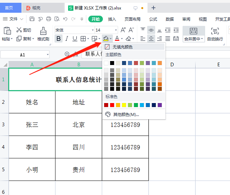Apply cell borders icon
The image size is (230, 195).
pos(83,39)
